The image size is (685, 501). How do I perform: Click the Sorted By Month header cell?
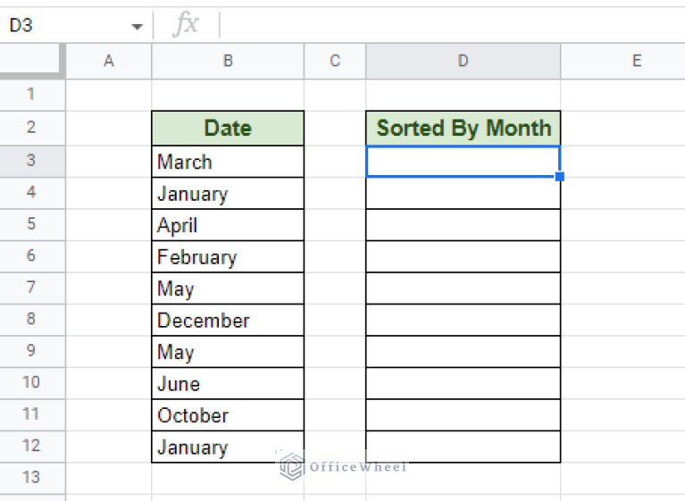pos(463,129)
